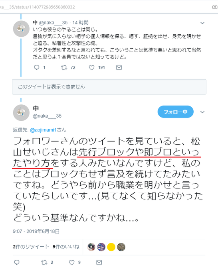Viewport: 218px width, 271px height.
Task: Toggle the フォロー中 following button
Action: pyautogui.click(x=175, y=112)
